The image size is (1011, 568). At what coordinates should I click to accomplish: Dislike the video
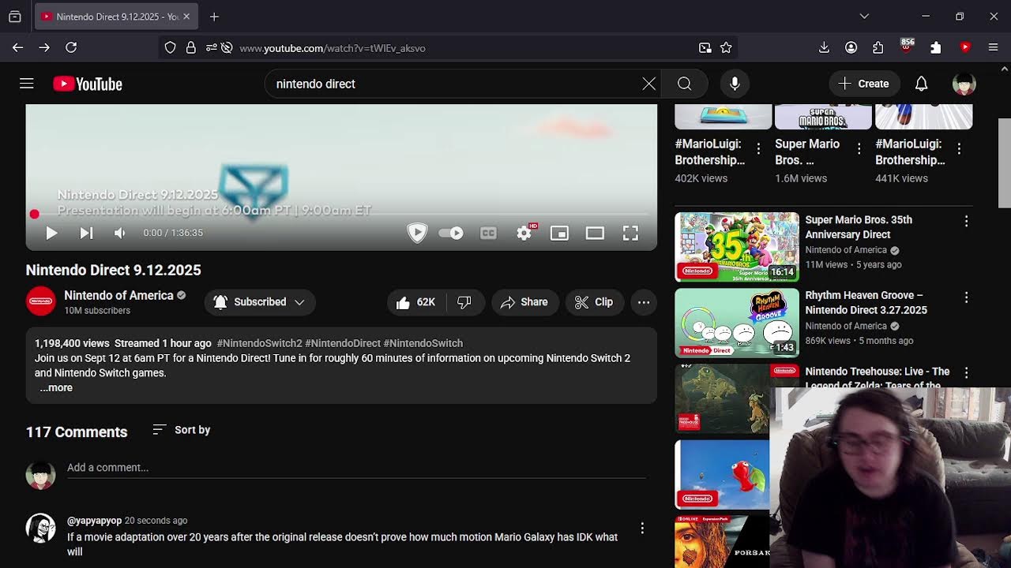[x=465, y=302]
